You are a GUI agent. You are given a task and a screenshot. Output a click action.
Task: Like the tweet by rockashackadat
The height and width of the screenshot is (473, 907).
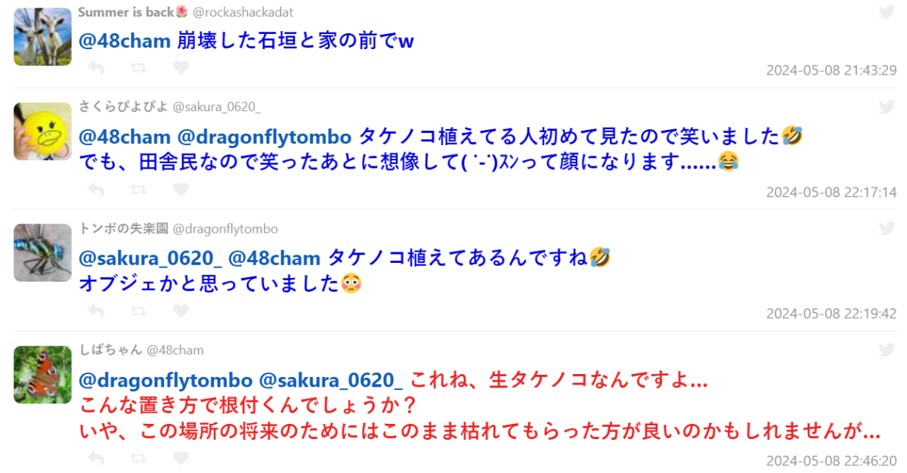(x=181, y=67)
